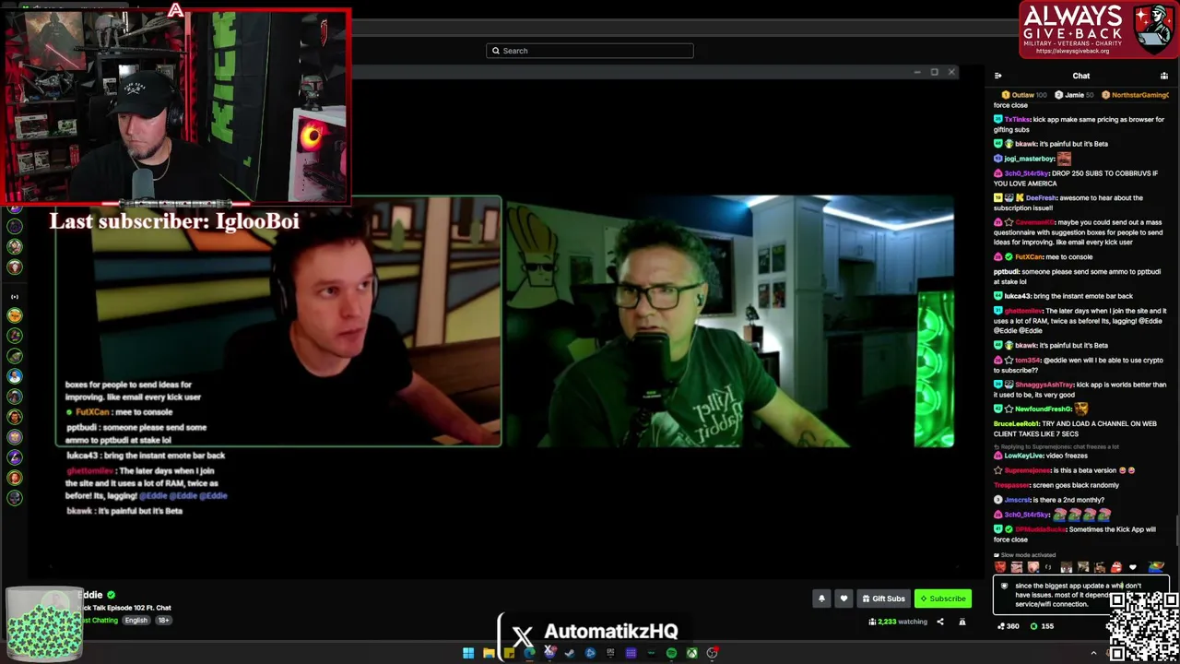Click username ShnaggysAshTray in chat
The width and height of the screenshot is (1180, 664).
click(1044, 385)
